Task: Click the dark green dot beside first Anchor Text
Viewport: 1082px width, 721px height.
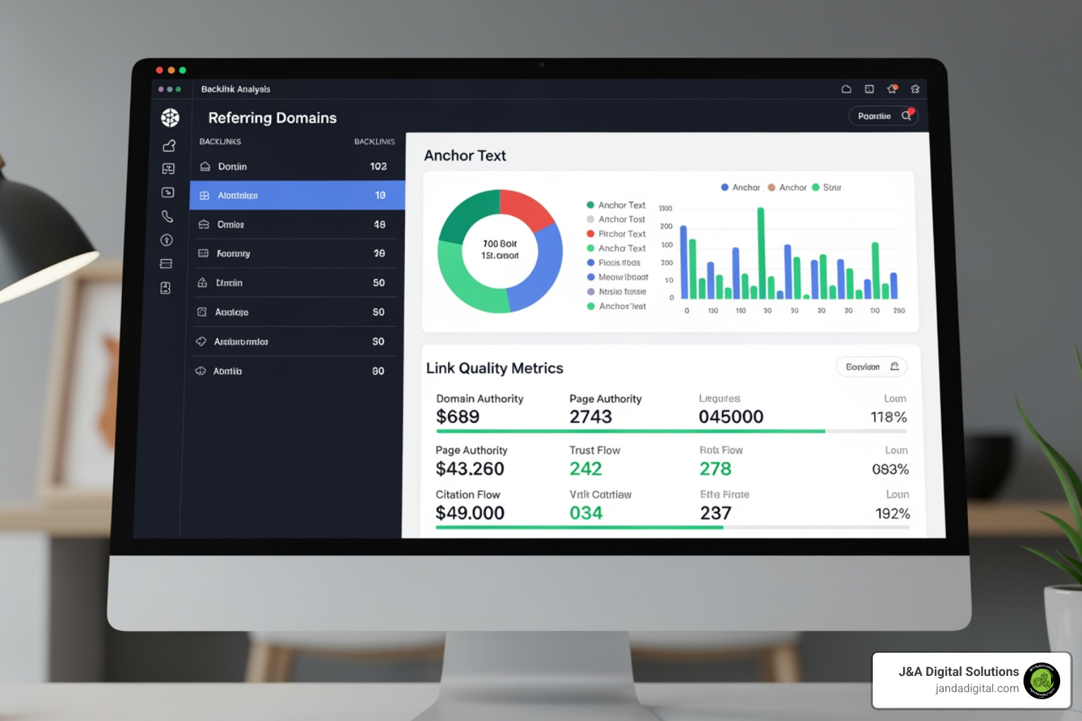Action: pos(590,205)
